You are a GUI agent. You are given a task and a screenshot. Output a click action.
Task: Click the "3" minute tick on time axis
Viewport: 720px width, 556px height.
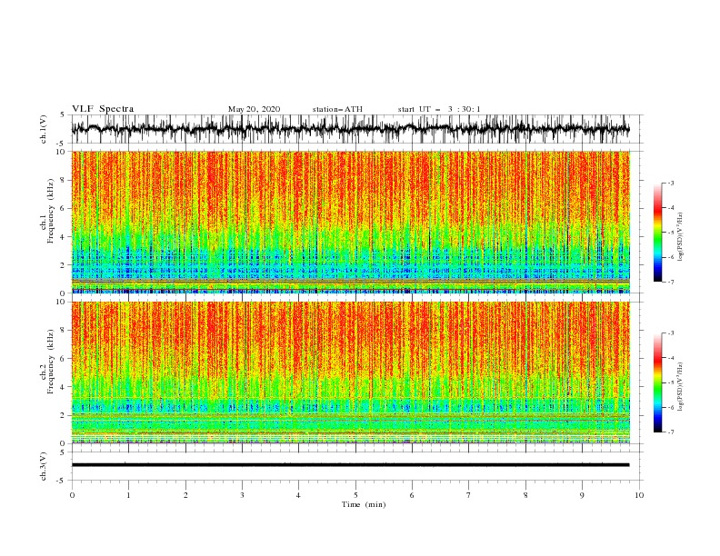coord(242,495)
